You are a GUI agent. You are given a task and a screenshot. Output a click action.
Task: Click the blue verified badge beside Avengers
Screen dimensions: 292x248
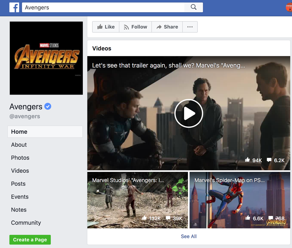pyautogui.click(x=48, y=106)
